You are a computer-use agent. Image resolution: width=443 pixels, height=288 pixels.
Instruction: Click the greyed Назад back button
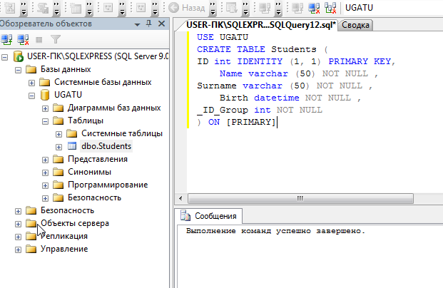(187, 8)
